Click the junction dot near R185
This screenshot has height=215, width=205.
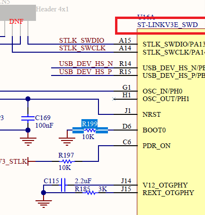pos(44,193)
